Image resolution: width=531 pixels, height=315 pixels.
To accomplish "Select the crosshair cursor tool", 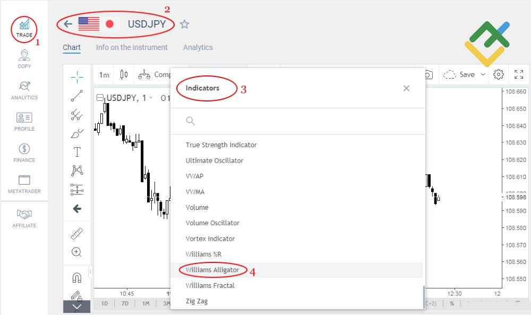I will (x=77, y=77).
